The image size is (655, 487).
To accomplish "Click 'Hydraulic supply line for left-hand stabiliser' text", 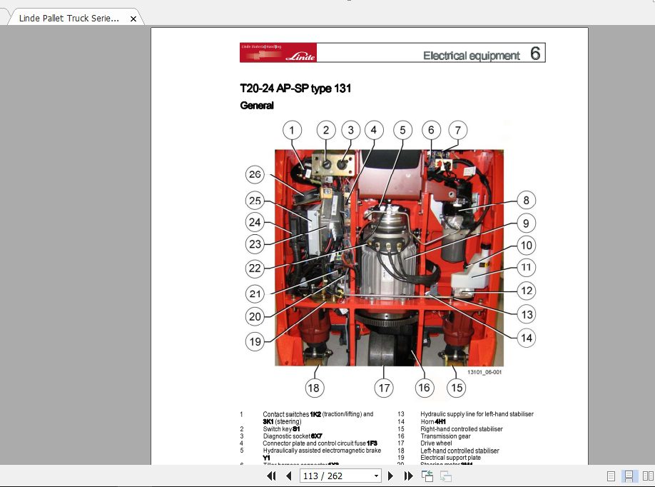I will [477, 414].
